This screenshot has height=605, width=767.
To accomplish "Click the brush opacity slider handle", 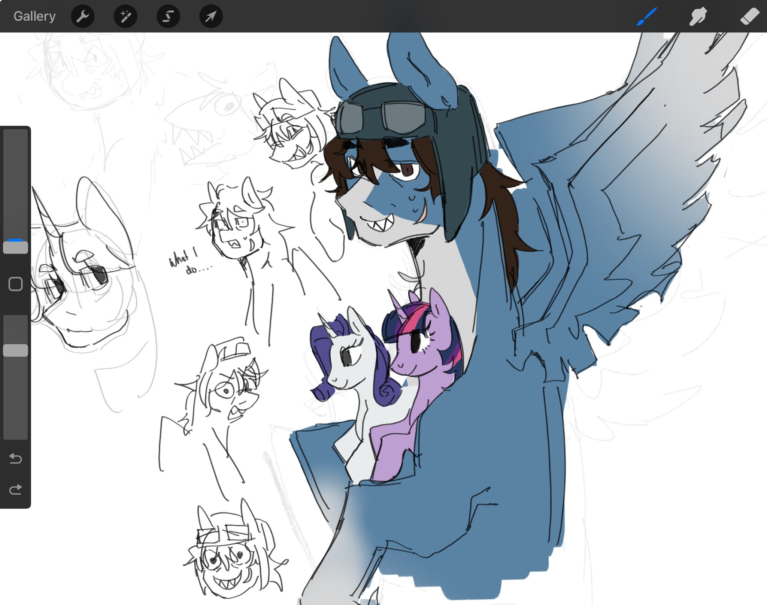I will pyautogui.click(x=15, y=350).
